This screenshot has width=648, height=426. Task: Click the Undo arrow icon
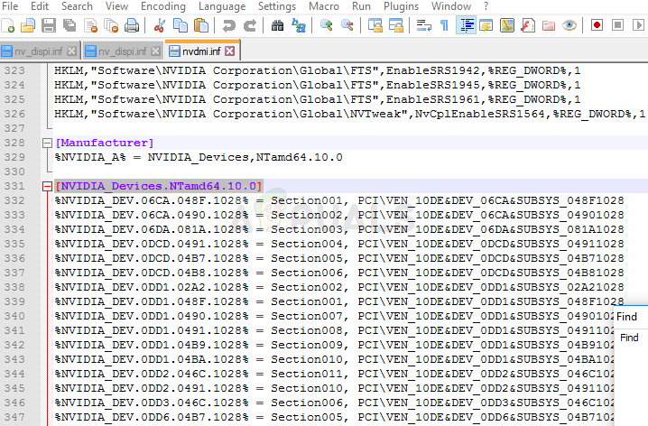pyautogui.click(x=227, y=25)
